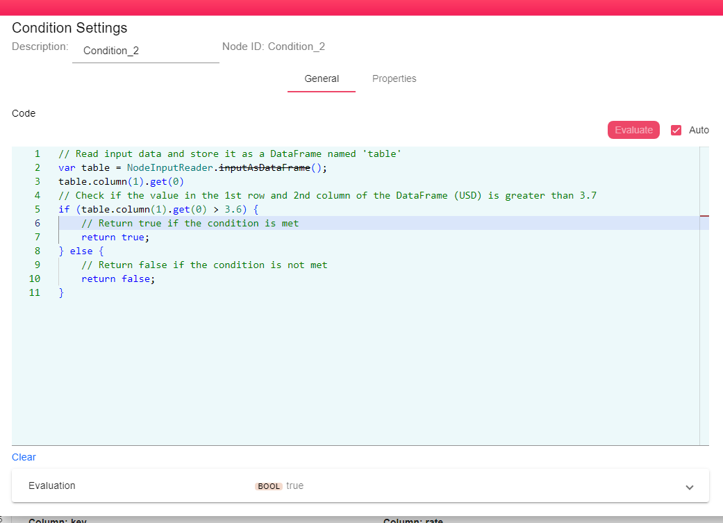Click the 'return true;' statement
This screenshot has width=723, height=523.
click(115, 237)
